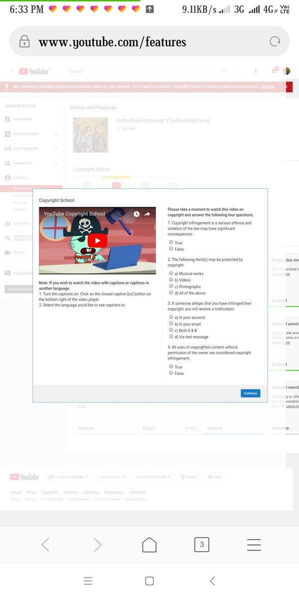299x599 pixels.
Task: Select c) Both A & B option
Action: (x=171, y=330)
